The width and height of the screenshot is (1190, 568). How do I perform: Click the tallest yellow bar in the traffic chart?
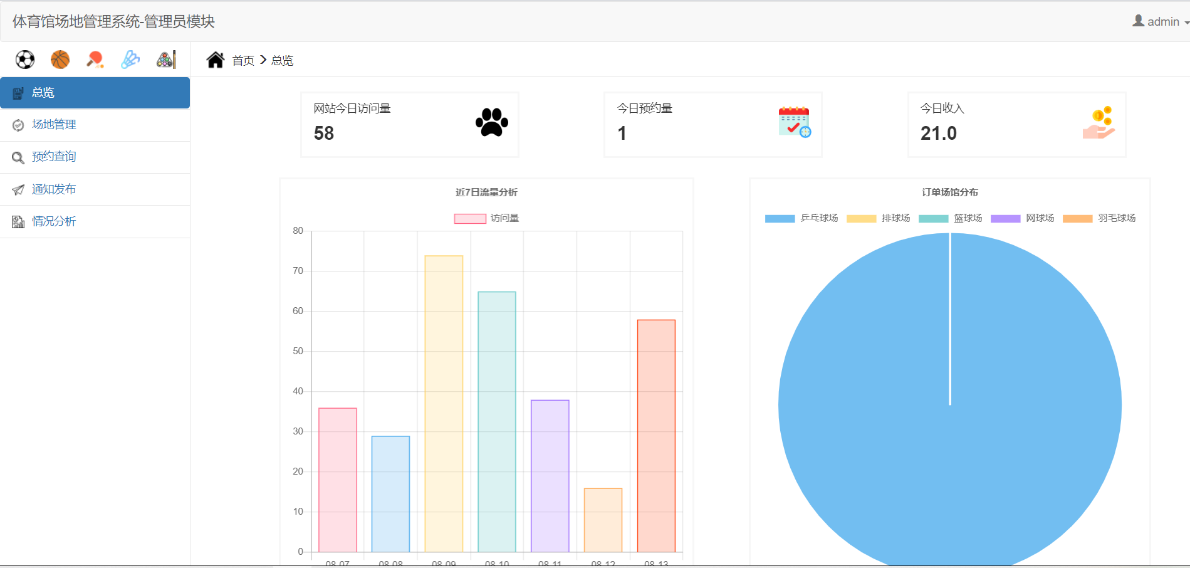(444, 404)
